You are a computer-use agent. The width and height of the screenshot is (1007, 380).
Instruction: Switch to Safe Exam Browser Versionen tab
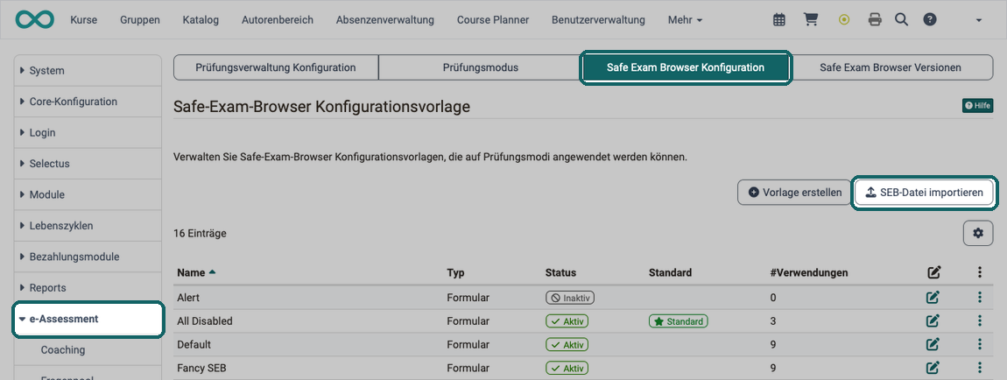pos(891,67)
